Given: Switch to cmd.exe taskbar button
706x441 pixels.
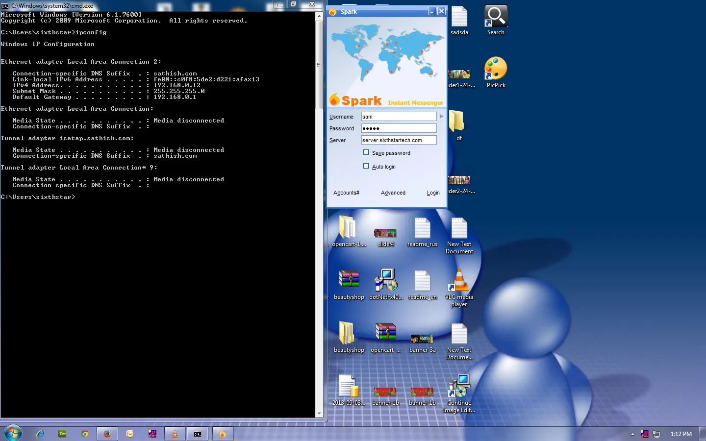Looking at the screenshot, I should (198, 434).
